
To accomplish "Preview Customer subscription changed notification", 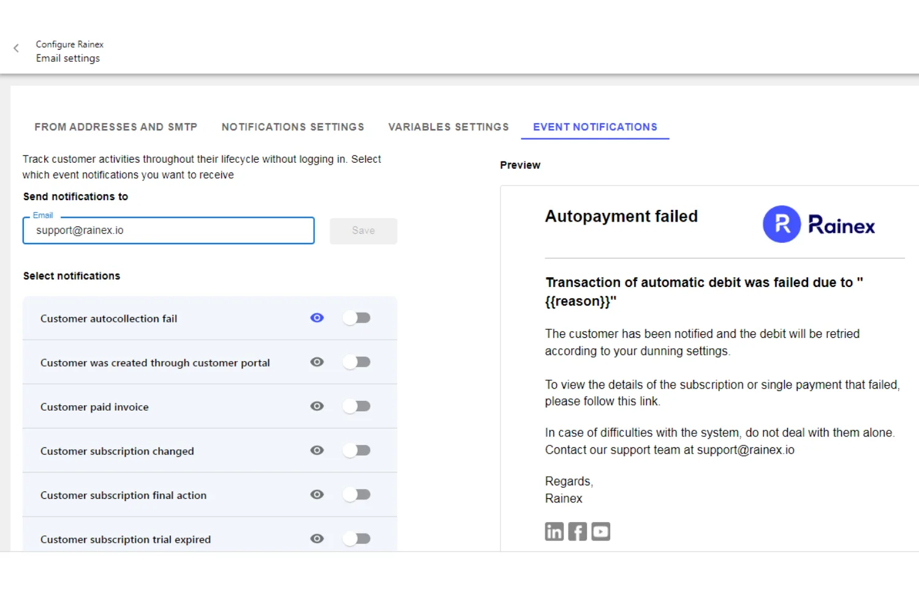I will coord(317,450).
